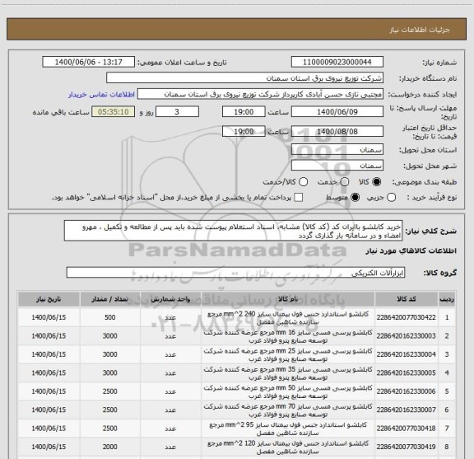Image resolution: width=474 pixels, height=459 pixels.
Task: Click item code 2286420077030419
Action: [x=407, y=447]
